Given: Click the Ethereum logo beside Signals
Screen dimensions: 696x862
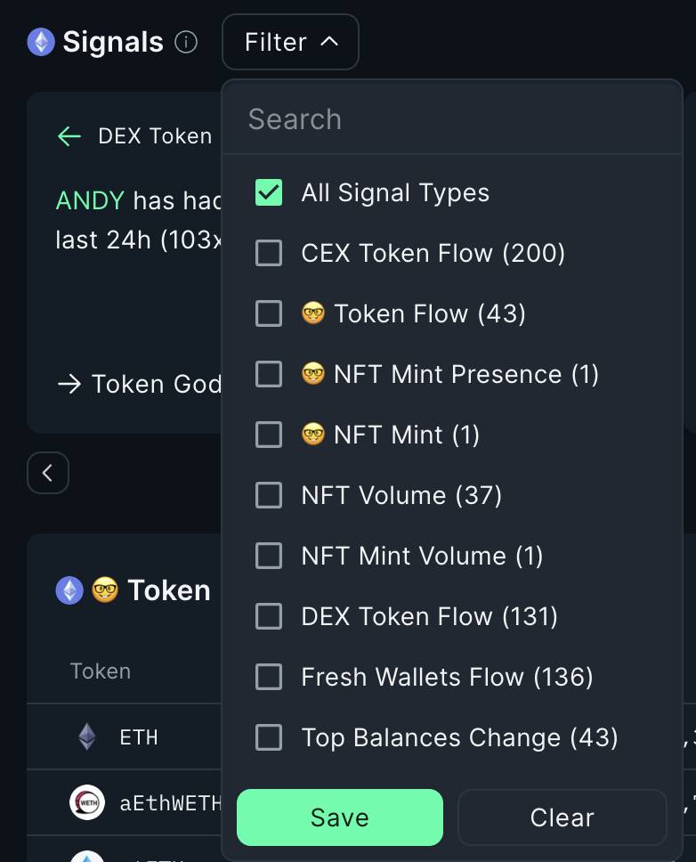Looking at the screenshot, I should (x=41, y=42).
